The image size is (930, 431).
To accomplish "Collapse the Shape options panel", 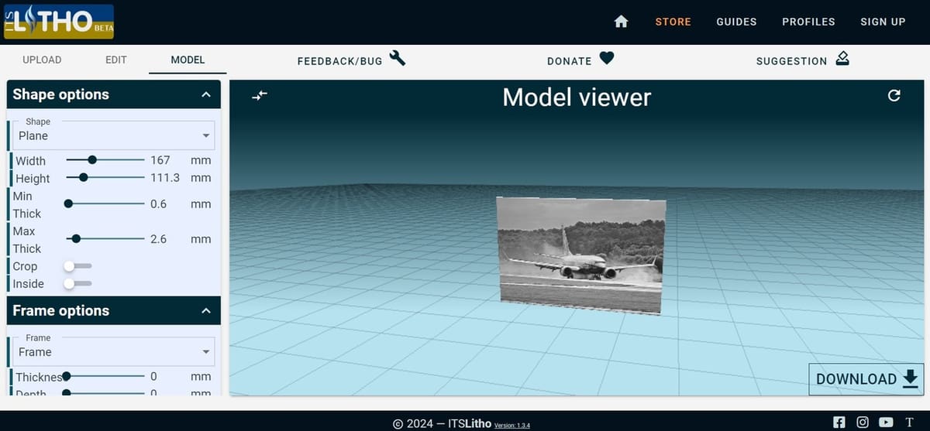I will coord(205,94).
